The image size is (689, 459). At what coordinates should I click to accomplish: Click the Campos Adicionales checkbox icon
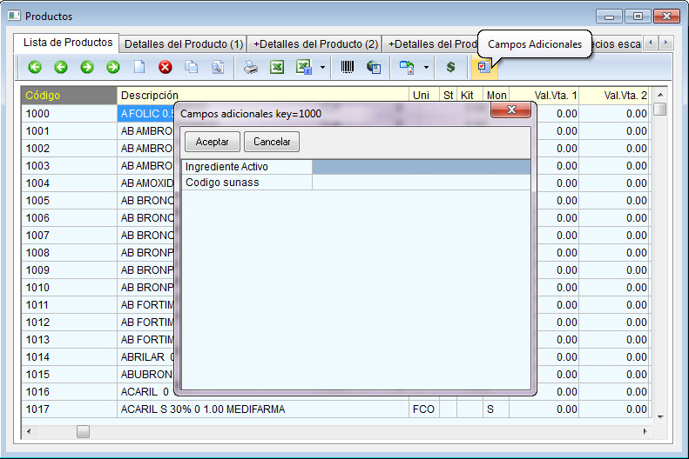coord(483,67)
